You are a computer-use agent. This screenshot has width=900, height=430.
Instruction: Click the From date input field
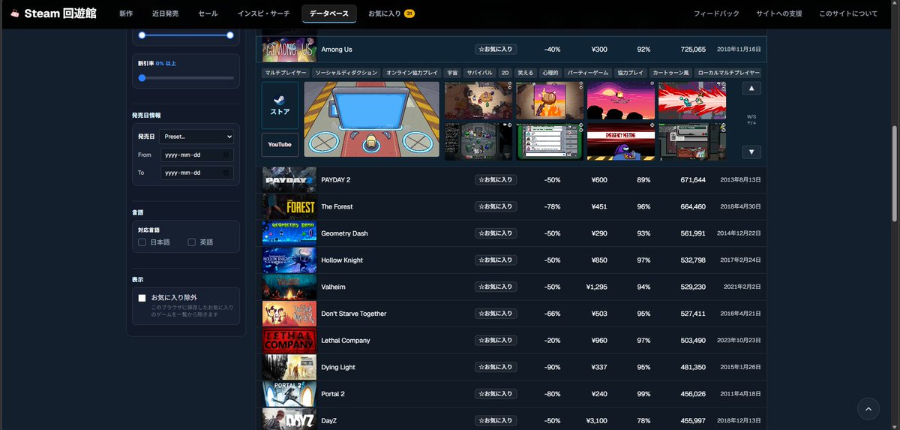(197, 155)
